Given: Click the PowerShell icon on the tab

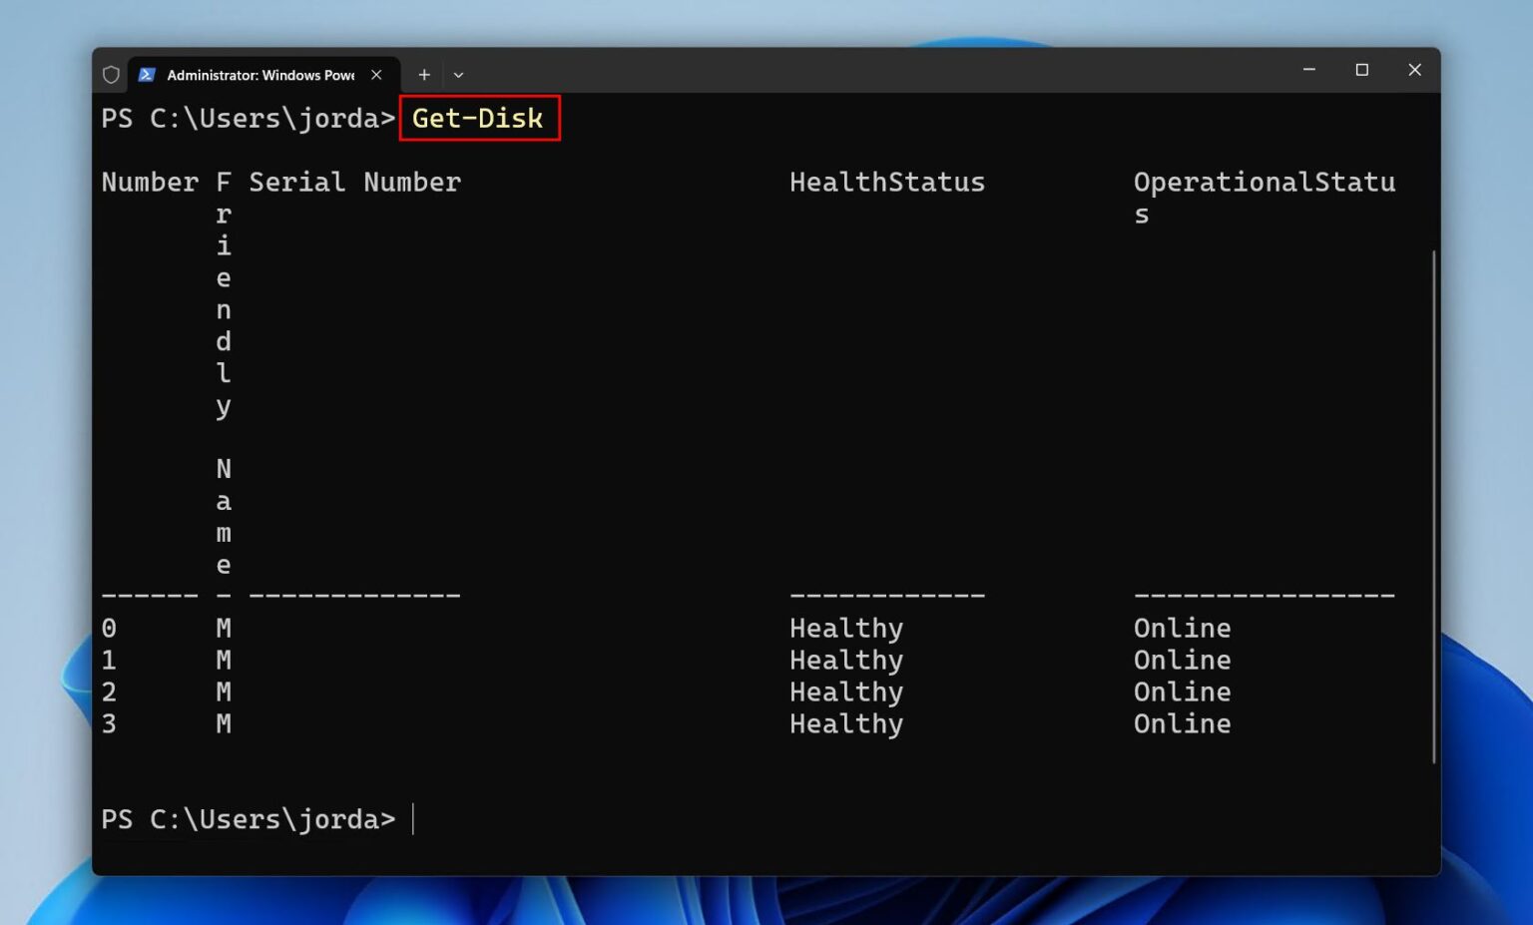Looking at the screenshot, I should pyautogui.click(x=146, y=74).
